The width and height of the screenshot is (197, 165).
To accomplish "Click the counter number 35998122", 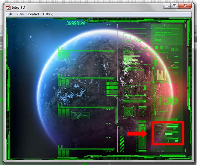I will [x=76, y=23].
